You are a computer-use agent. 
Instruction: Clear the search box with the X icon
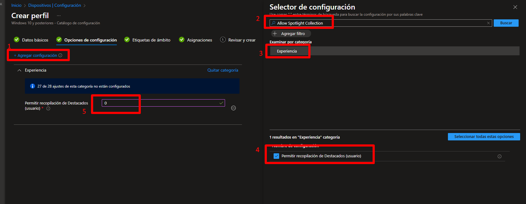point(488,23)
